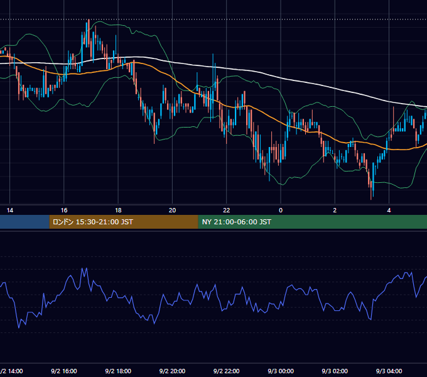Click the '9/2 18:00' date label on oscillator axis
427x377 pixels.
(x=118, y=371)
